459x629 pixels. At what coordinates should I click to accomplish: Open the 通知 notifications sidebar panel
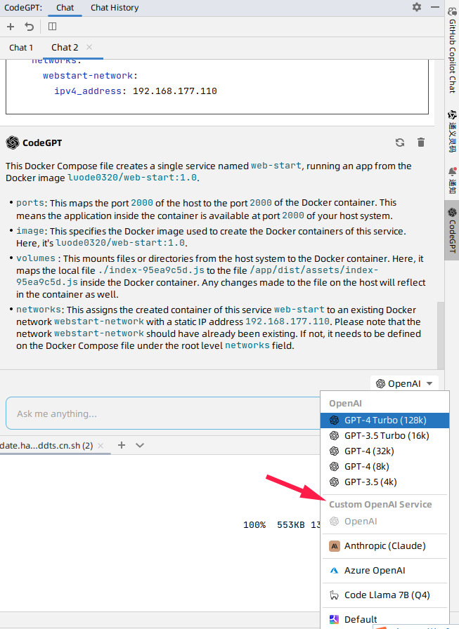(452, 180)
